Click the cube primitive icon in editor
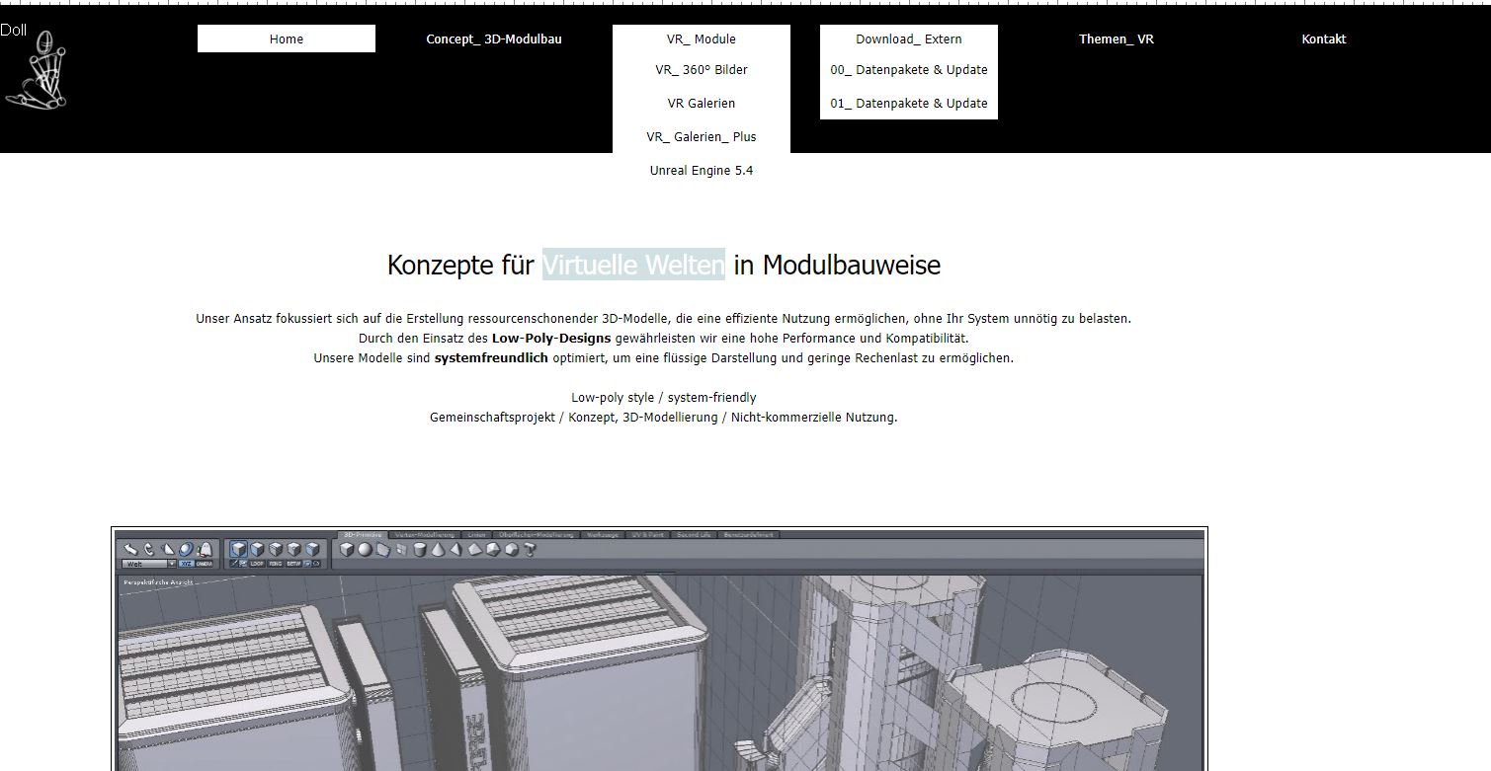This screenshot has width=1491, height=771. [x=347, y=549]
